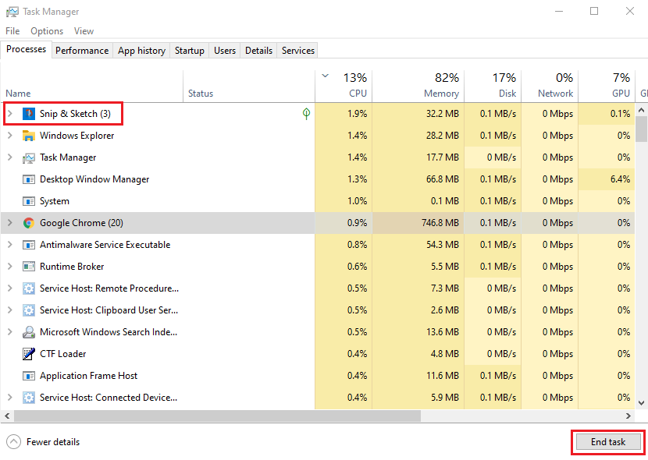This screenshot has width=648, height=460.
Task: Click the Service Host: Remote Procedure gear icon
Action: [29, 288]
